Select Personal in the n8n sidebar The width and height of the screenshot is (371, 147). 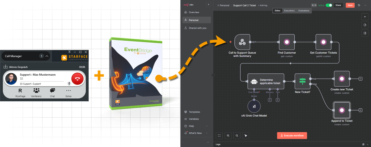(x=196, y=20)
